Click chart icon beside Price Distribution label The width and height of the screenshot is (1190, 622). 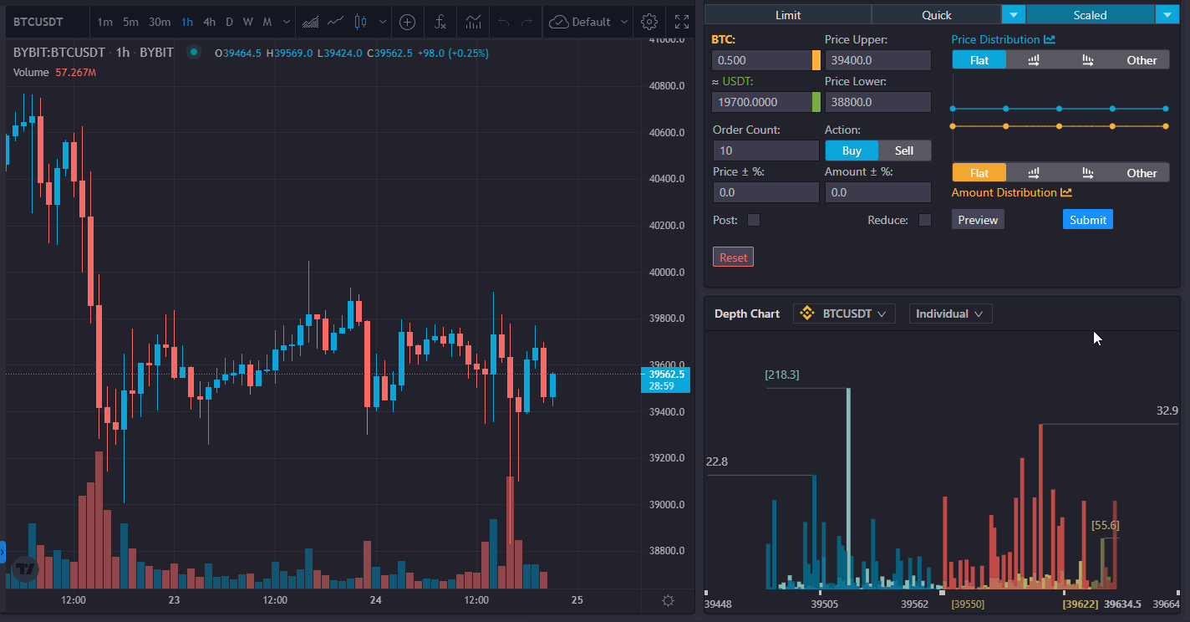coord(1050,39)
